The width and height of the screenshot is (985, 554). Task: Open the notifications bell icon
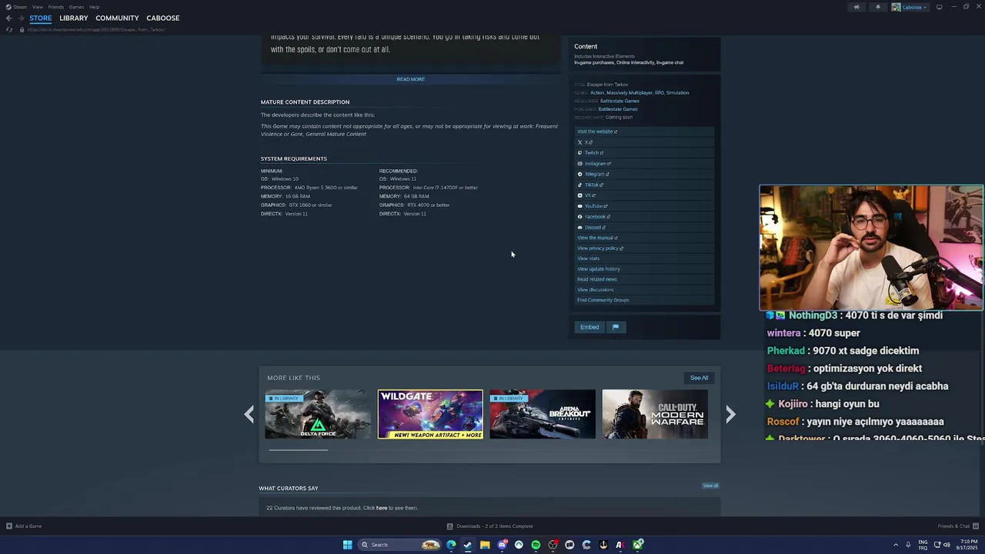(x=878, y=7)
